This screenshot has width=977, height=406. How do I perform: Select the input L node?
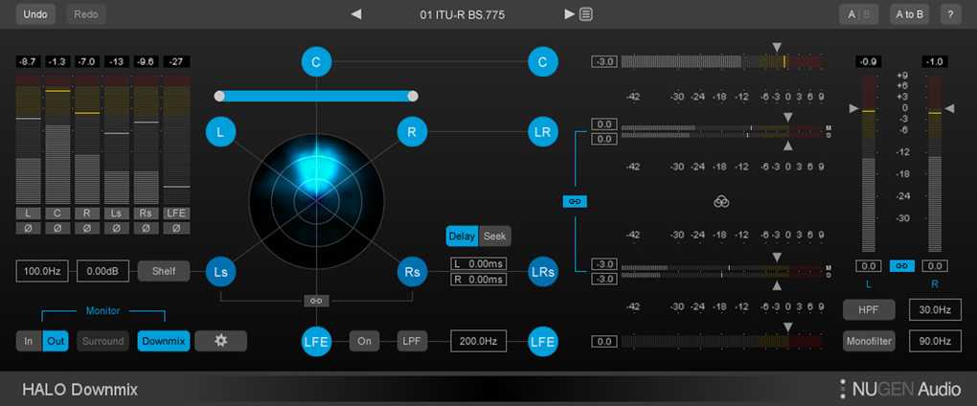(220, 132)
